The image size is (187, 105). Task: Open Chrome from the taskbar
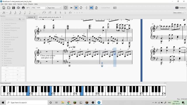pyautogui.click(x=69, y=102)
